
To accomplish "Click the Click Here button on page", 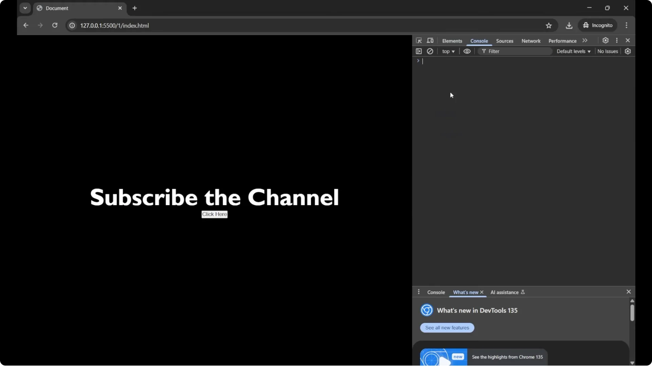I will click(x=214, y=214).
